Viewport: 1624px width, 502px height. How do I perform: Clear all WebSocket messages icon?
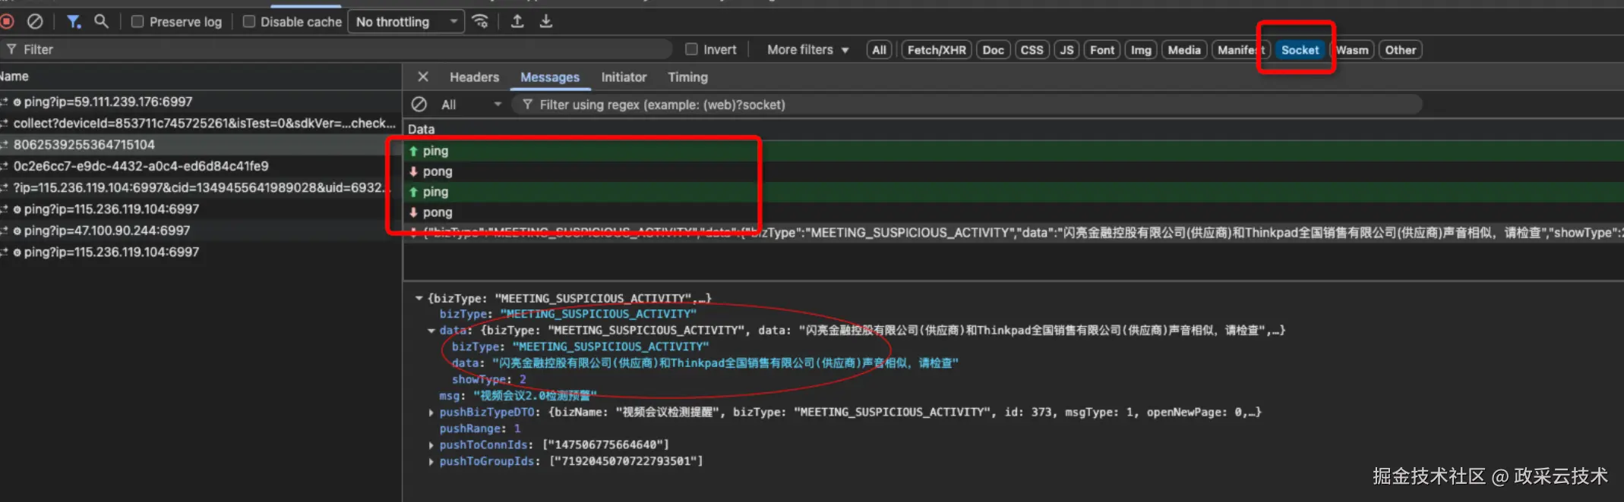(419, 104)
